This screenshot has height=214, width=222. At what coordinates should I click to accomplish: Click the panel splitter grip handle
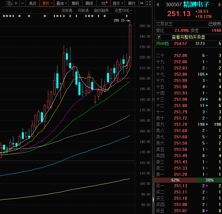click(x=153, y=100)
